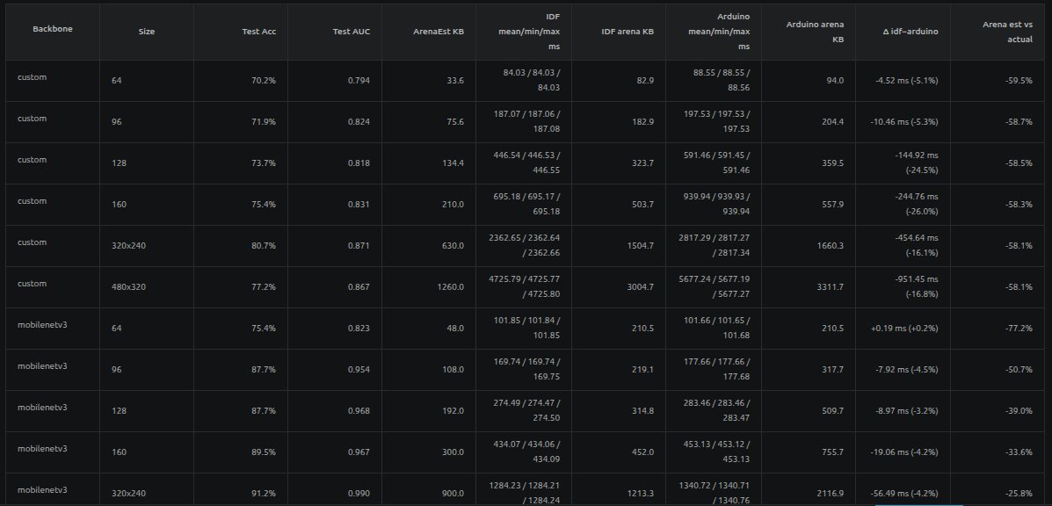Click the 80.7% test accuracy cell

264,245
